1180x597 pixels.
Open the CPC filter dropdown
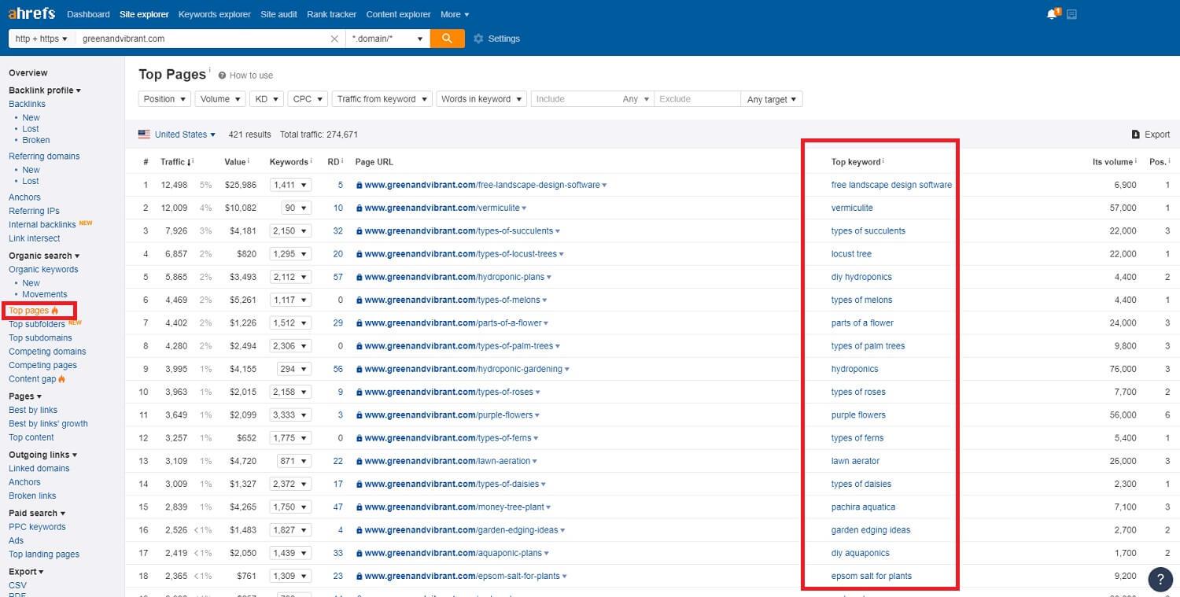pyautogui.click(x=308, y=99)
